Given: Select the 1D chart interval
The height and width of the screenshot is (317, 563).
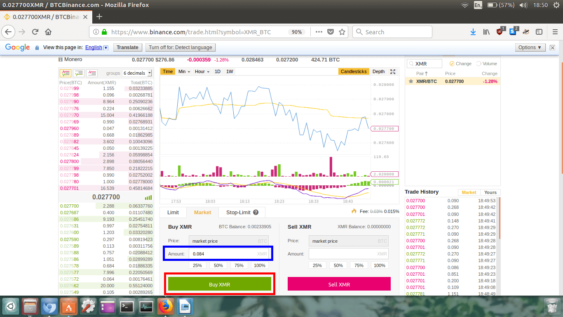Looking at the screenshot, I should (x=218, y=71).
